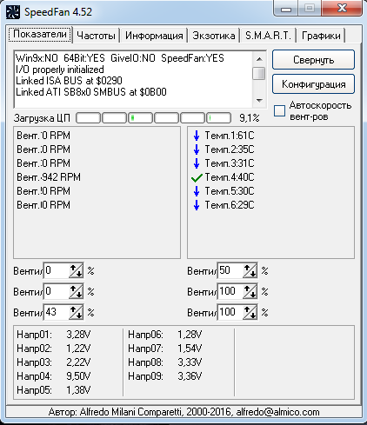Click the third CPU load bar

point(140,118)
